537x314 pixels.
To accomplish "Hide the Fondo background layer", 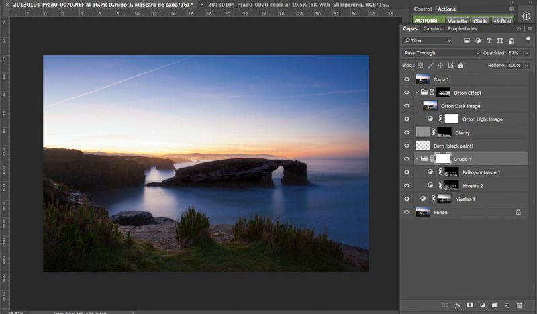I will click(407, 212).
